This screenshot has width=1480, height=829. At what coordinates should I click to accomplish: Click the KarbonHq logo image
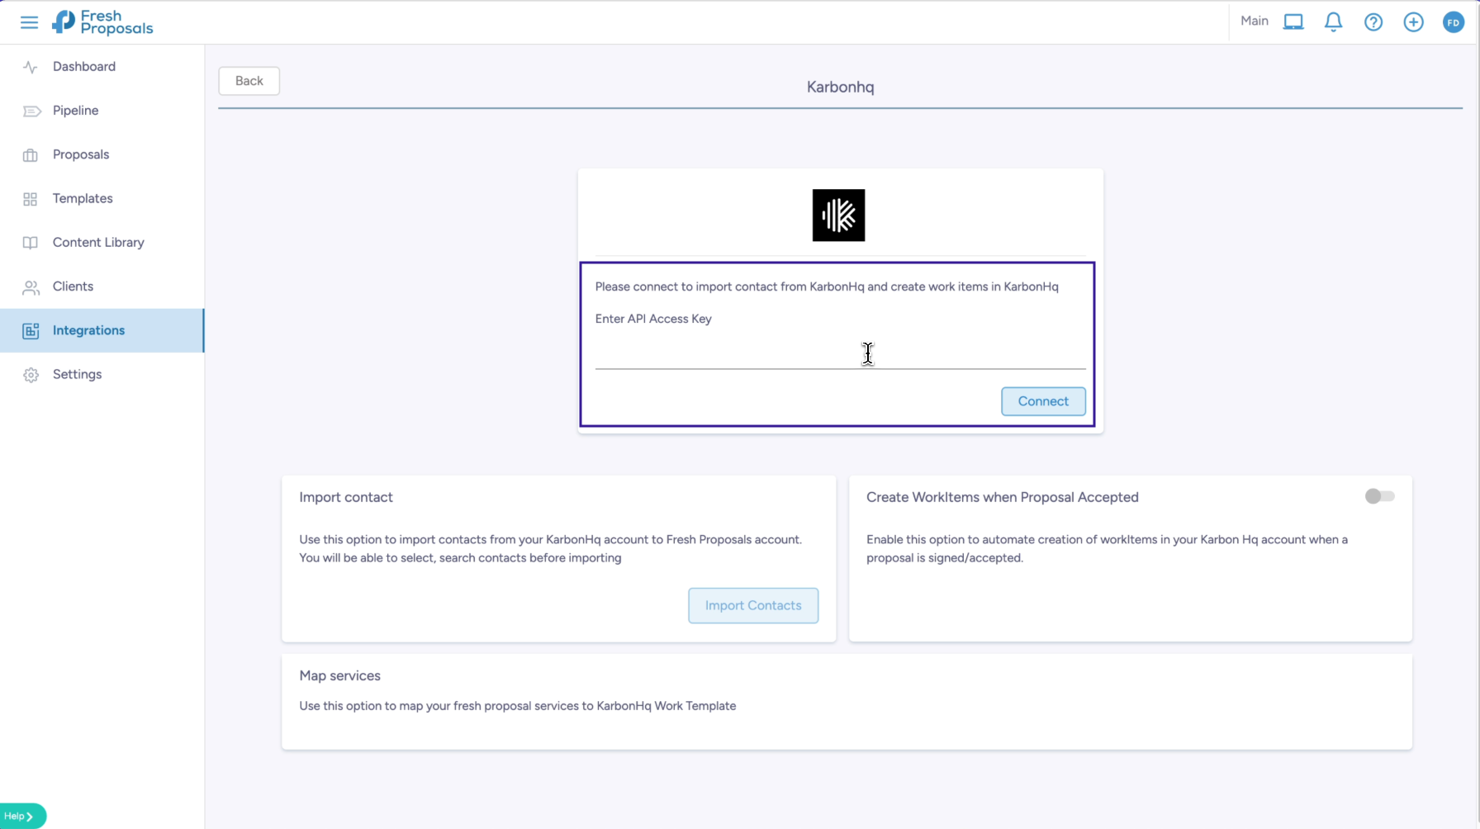click(x=838, y=216)
